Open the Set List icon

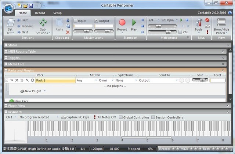pyautogui.click(x=10, y=23)
